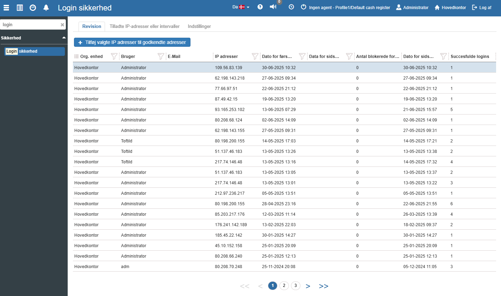Open the dashboard gauge icon

33,8
